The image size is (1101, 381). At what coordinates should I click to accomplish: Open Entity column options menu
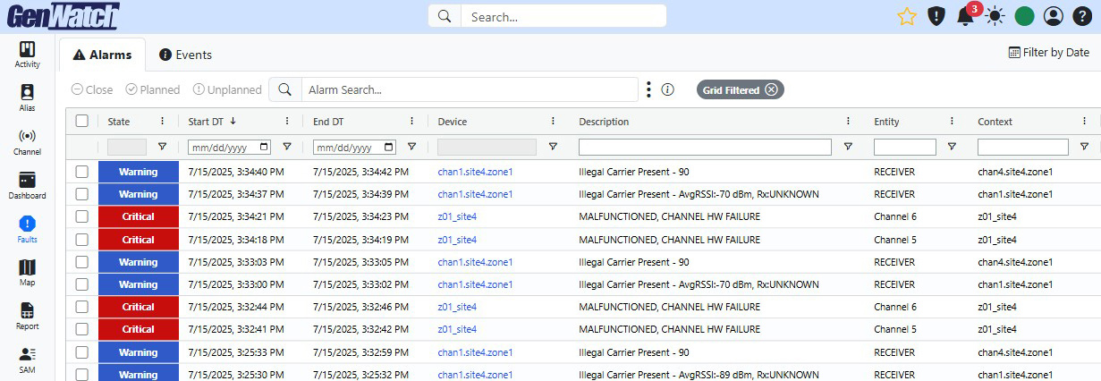[x=952, y=121]
